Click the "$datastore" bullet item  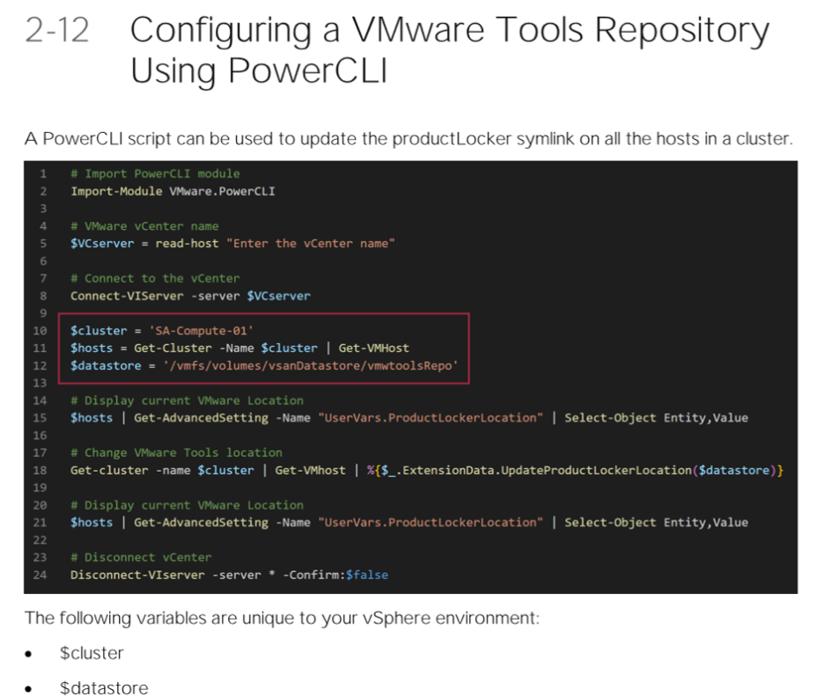104,687
